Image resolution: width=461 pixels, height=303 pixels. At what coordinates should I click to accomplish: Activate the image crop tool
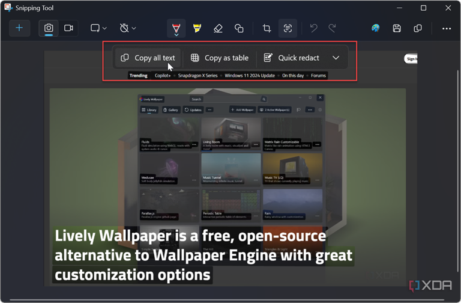[x=267, y=28]
